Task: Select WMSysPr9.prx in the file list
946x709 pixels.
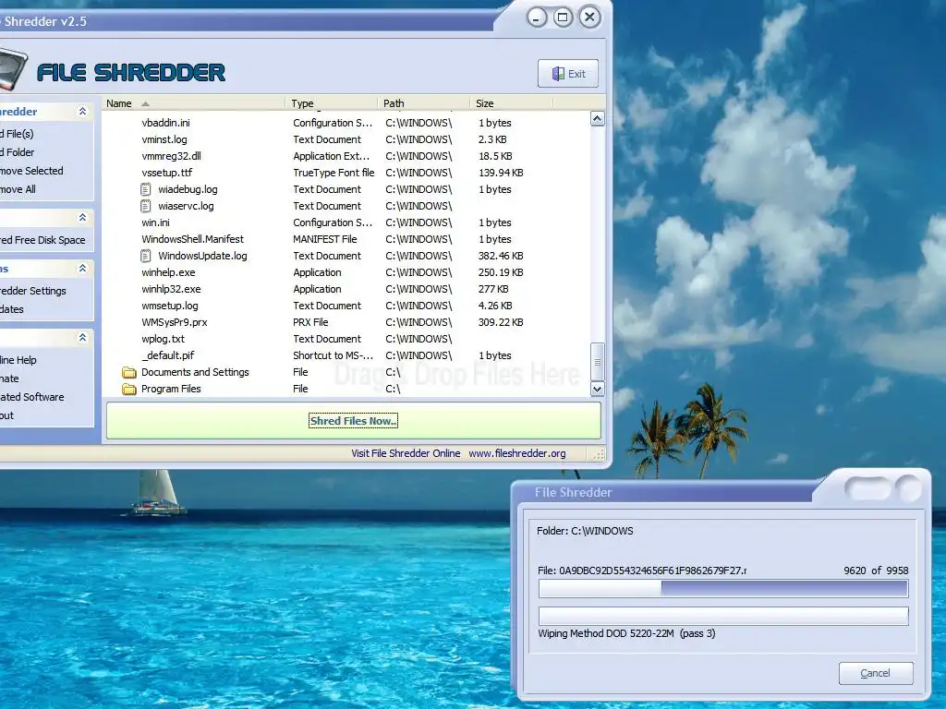Action: pos(175,322)
